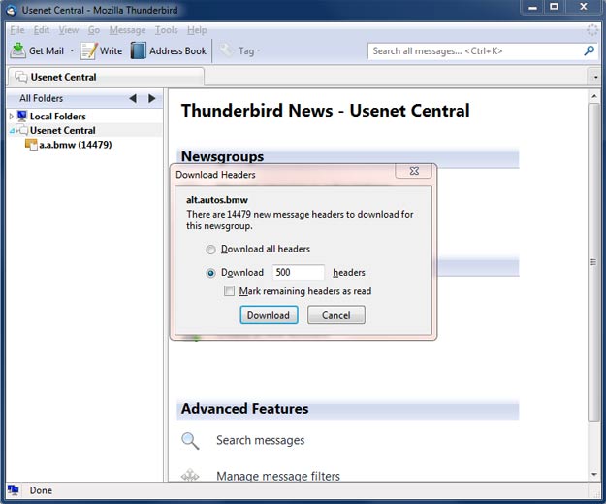This screenshot has height=504, width=606.
Task: Click the Done status bar text
Action: point(41,490)
